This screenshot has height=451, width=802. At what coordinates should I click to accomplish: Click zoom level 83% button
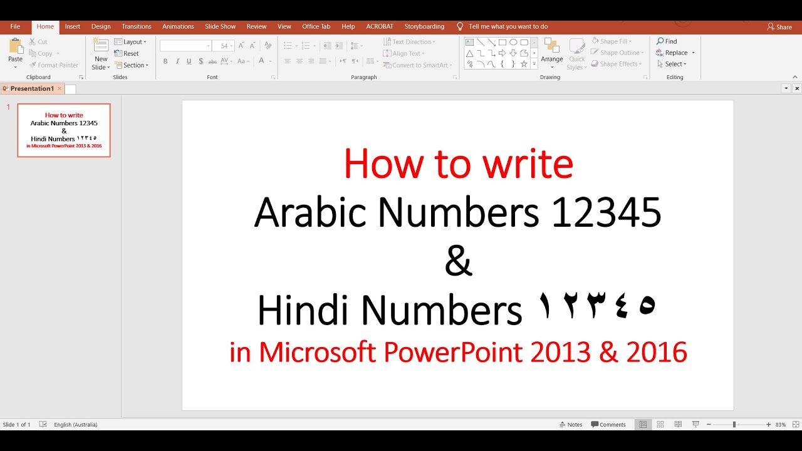[x=781, y=425]
